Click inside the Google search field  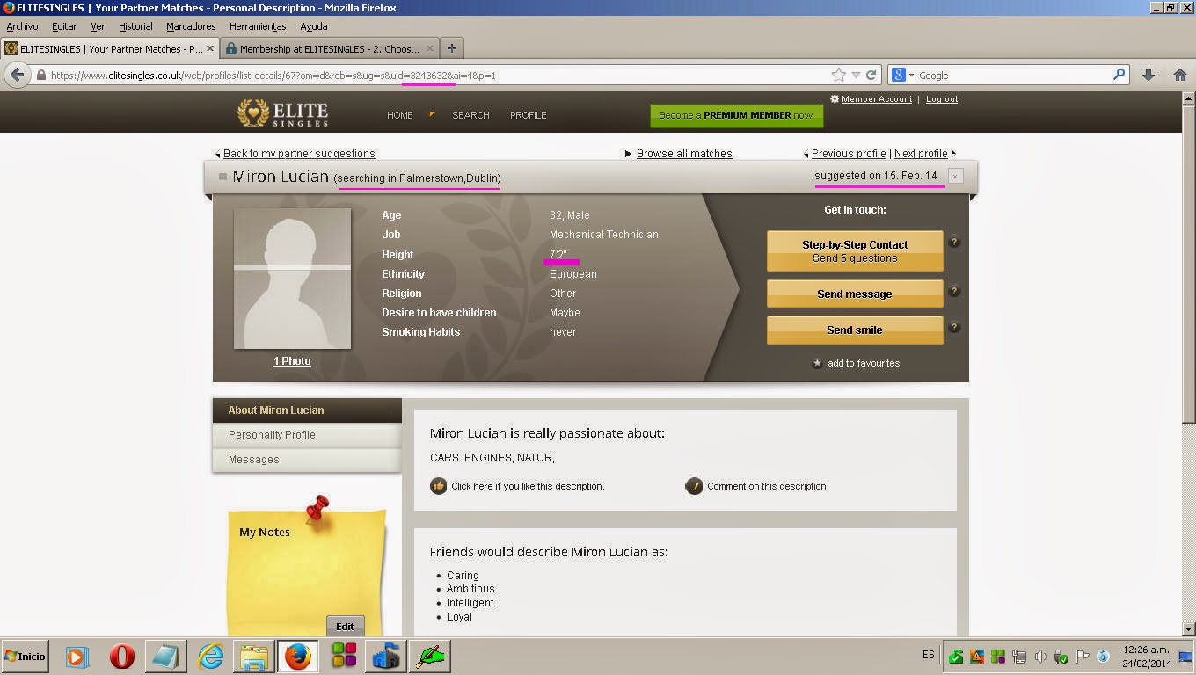tap(1014, 76)
